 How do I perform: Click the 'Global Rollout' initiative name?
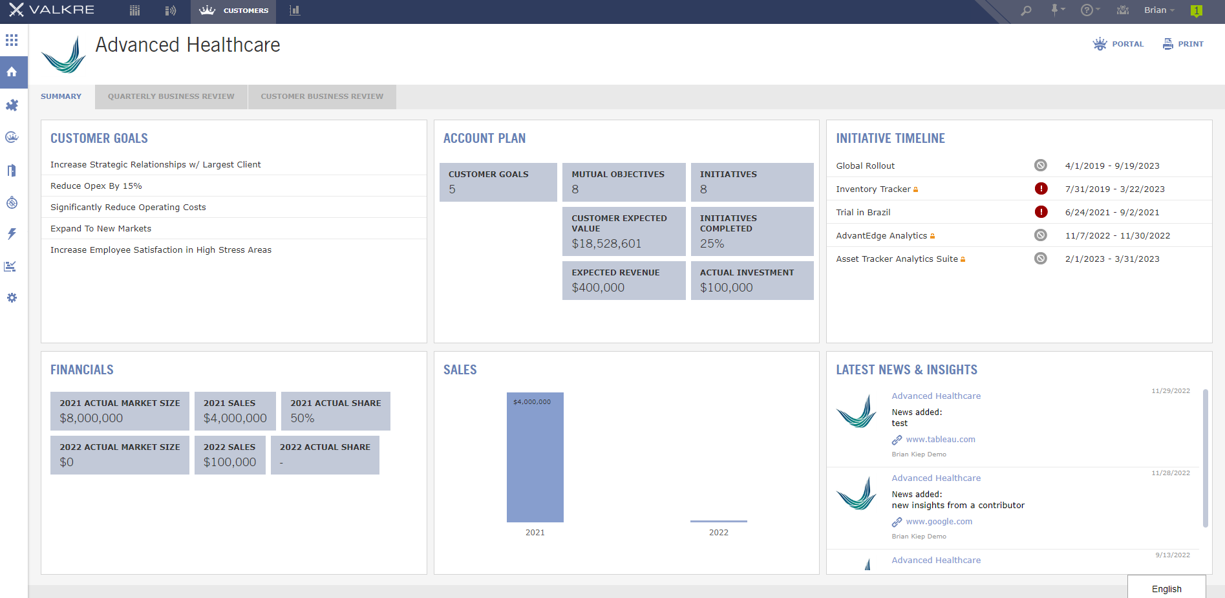pyautogui.click(x=866, y=166)
